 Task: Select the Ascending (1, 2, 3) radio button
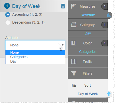pyautogui.click(x=8, y=15)
